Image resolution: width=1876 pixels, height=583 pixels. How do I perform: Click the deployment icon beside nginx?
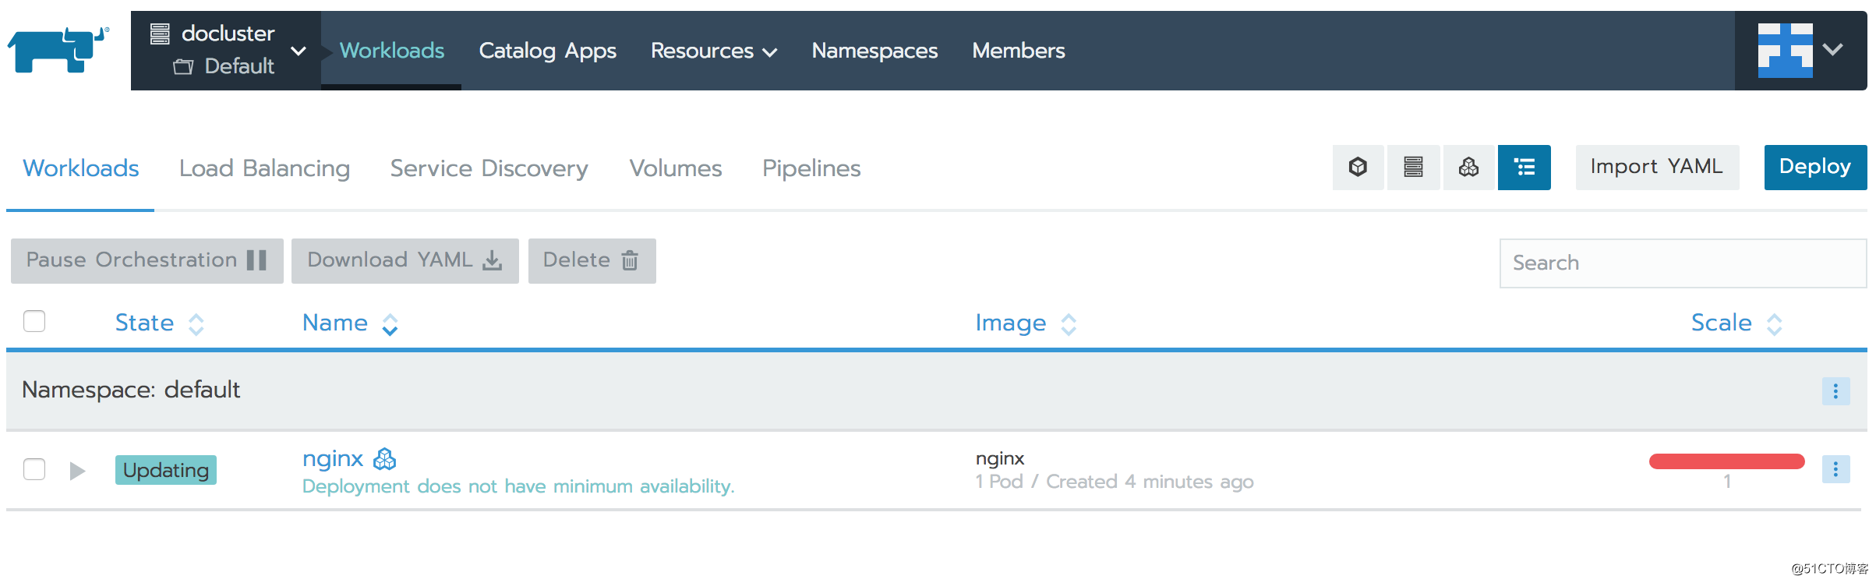[385, 459]
